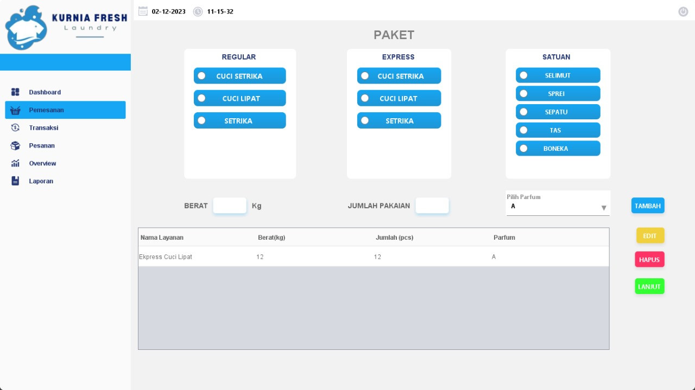Pick the Sepatu radio option
The image size is (695, 390).
523,112
